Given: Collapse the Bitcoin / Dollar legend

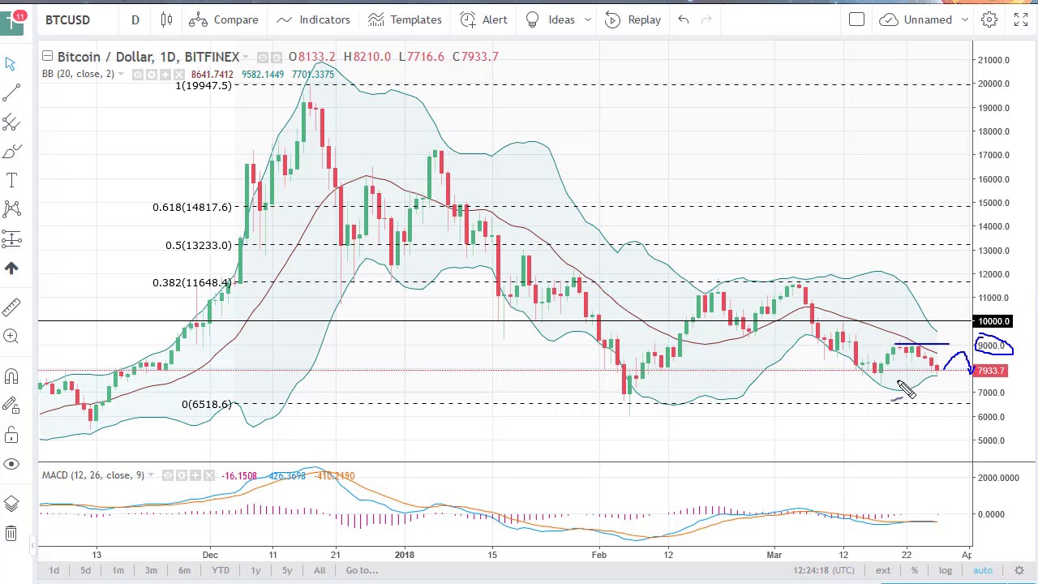Looking at the screenshot, I should pos(47,56).
